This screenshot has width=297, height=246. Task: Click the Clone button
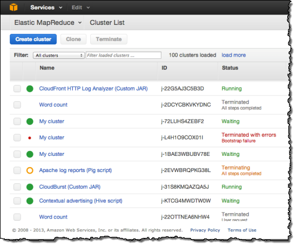tap(73, 39)
